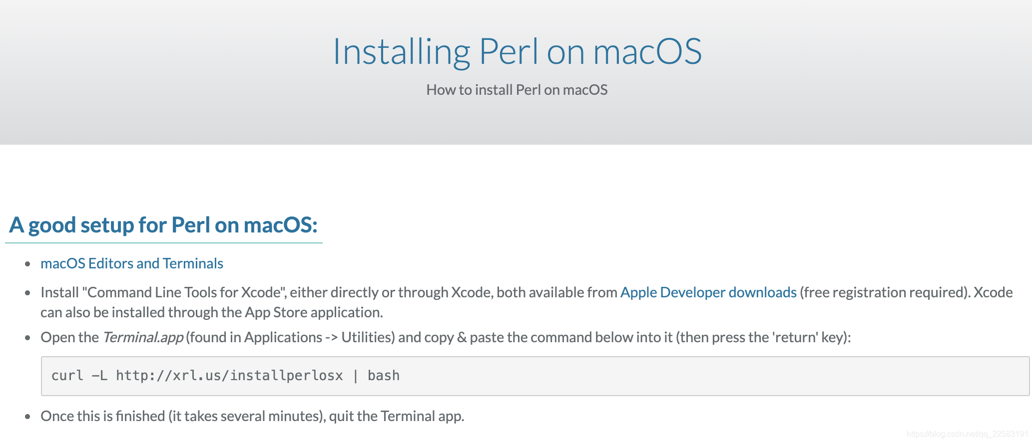Open the macOS Editors and Terminals link
The image size is (1032, 443).
(132, 263)
